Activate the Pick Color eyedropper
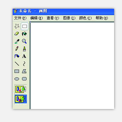122x122 pixels. pos(17,41)
